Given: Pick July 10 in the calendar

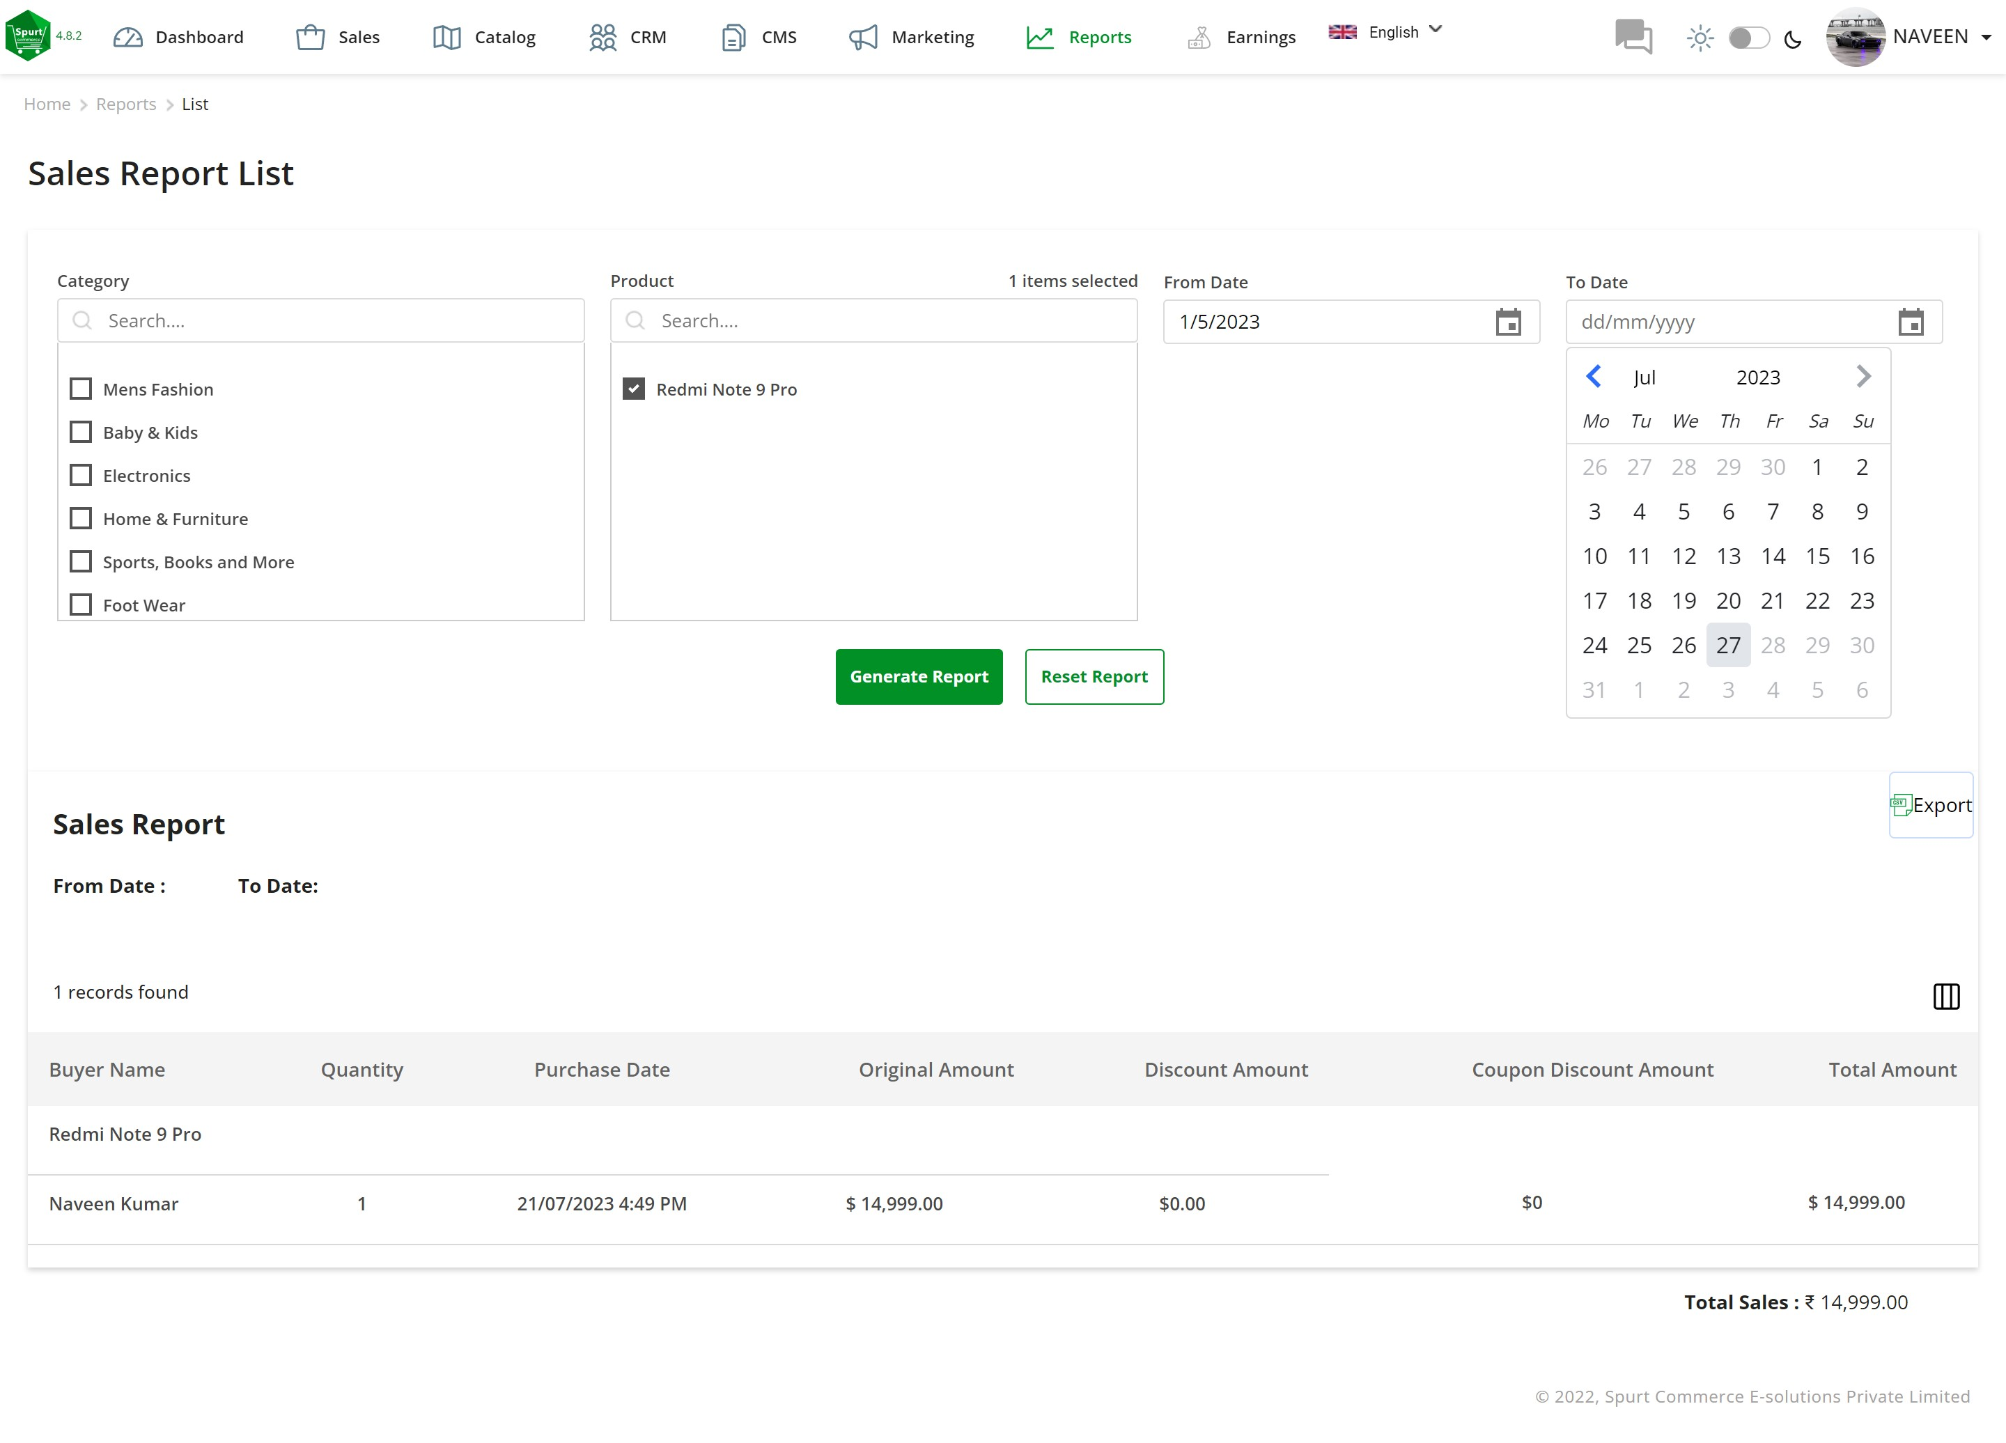Looking at the screenshot, I should (1594, 556).
